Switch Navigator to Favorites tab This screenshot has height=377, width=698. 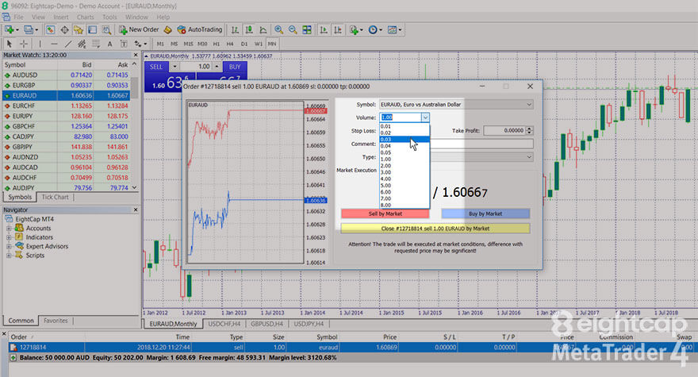pyautogui.click(x=56, y=321)
